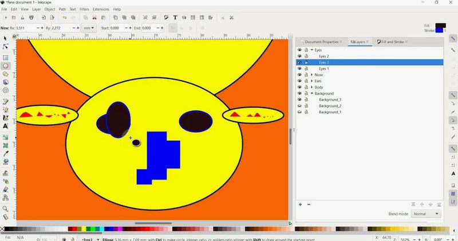
Task: Expand the Ears layer group
Action: click(311, 81)
